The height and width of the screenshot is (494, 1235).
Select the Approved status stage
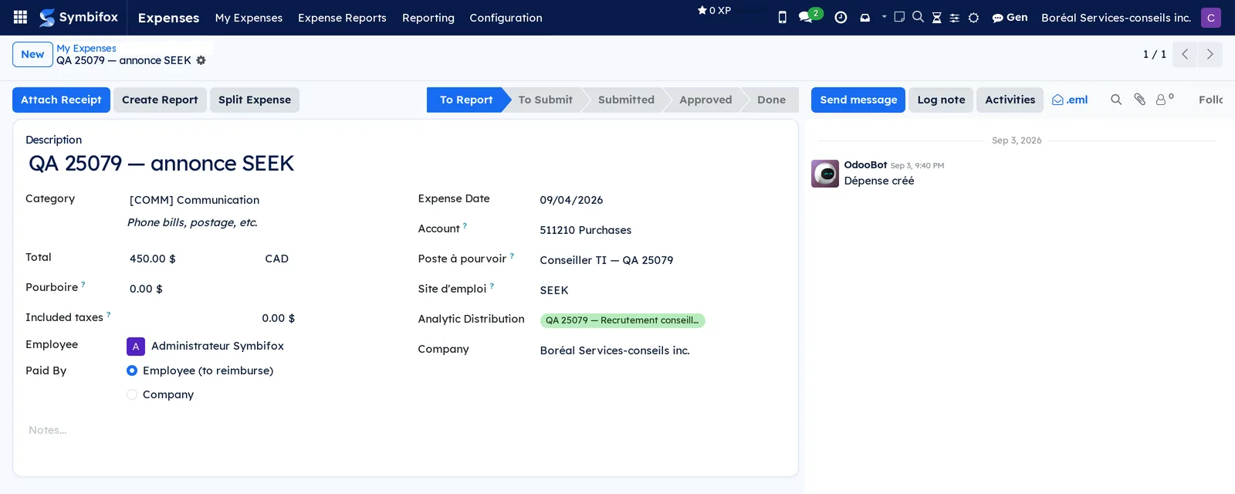point(705,100)
